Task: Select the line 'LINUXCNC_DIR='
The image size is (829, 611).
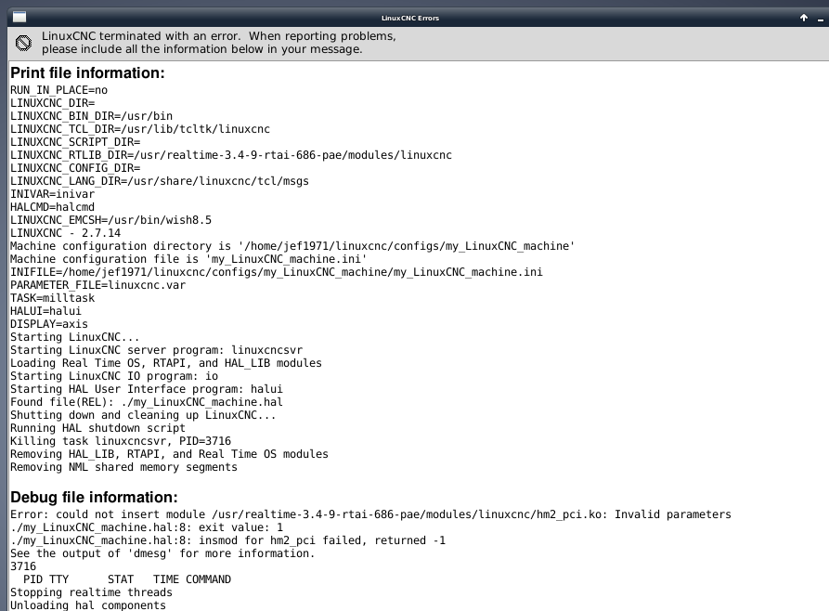Action: [52, 103]
